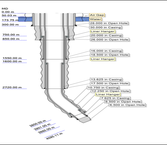The width and height of the screenshot is (167, 145).
Task: Click the 10.750 in Casing label
Action: point(103,88)
